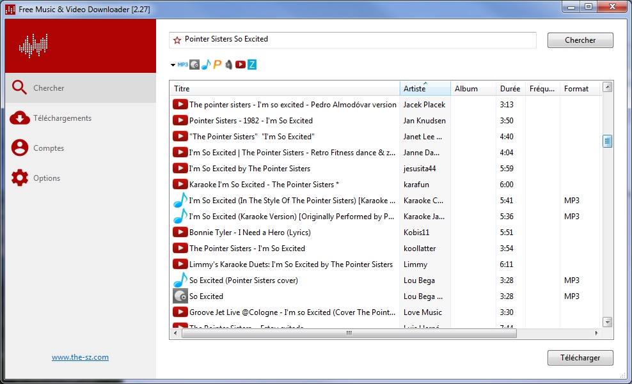Toggle the gray speaker source icon
Viewport: 632px width, 384px height.
(228, 65)
